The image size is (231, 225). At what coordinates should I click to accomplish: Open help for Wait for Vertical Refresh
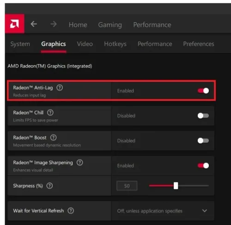tap(71, 211)
